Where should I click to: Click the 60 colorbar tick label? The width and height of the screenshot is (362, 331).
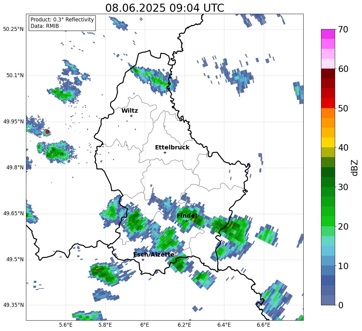(343, 69)
